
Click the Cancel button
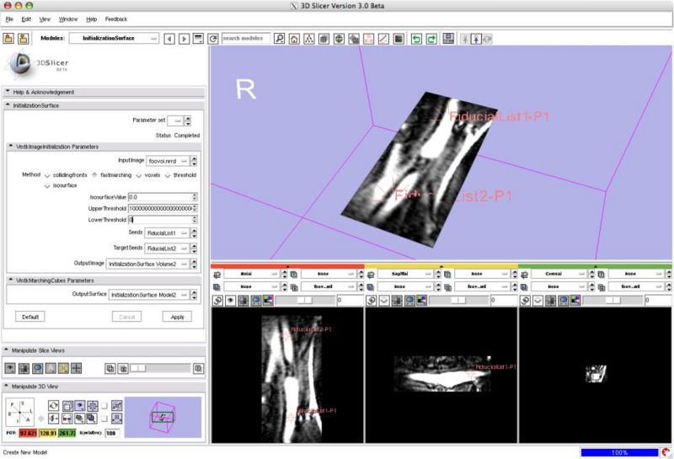[127, 318]
